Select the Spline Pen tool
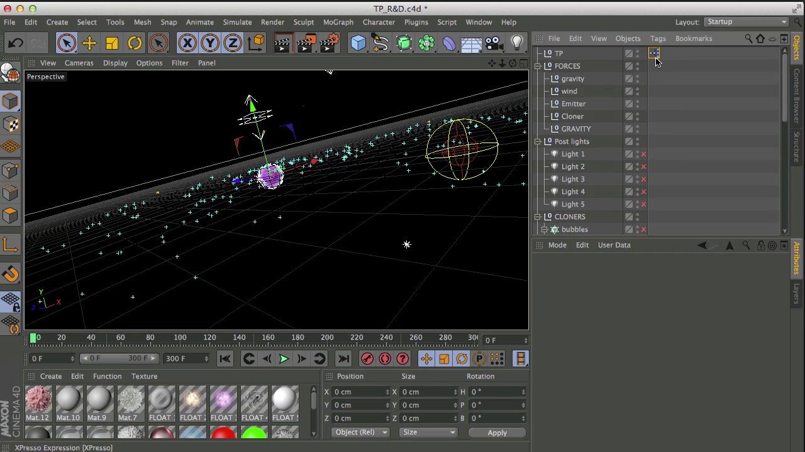Screen dimensions: 805x452 click(x=380, y=43)
